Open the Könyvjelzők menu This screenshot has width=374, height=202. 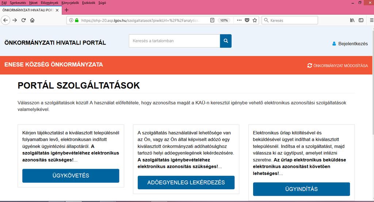pyautogui.click(x=70, y=3)
